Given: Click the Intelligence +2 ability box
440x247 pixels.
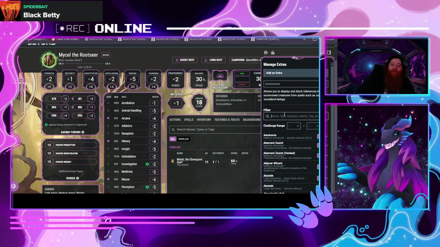Looking at the screenshot, I should tap(112, 79).
